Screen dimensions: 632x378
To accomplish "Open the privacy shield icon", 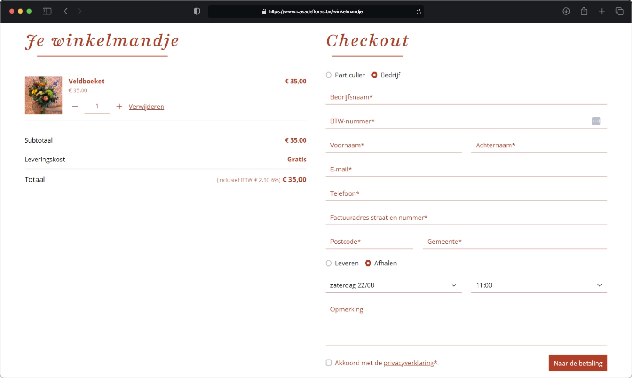I will (x=197, y=11).
